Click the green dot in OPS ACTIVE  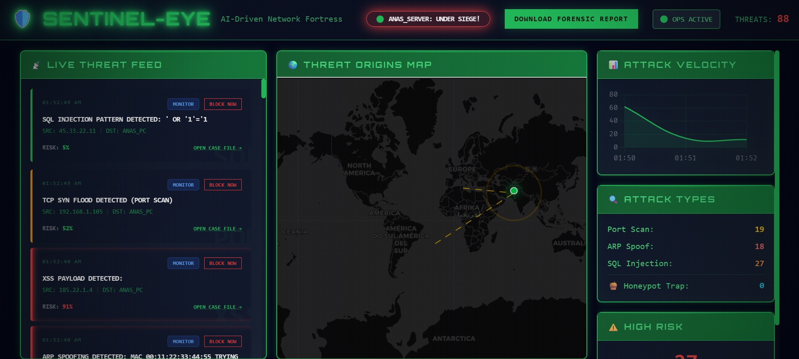point(664,19)
